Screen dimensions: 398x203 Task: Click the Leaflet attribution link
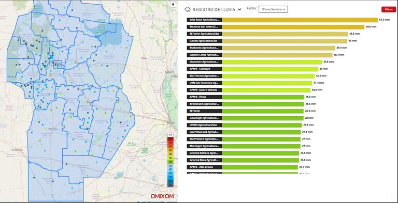point(143,202)
